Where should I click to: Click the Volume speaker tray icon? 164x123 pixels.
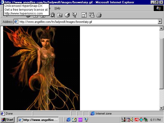pyautogui.click(x=132, y=120)
